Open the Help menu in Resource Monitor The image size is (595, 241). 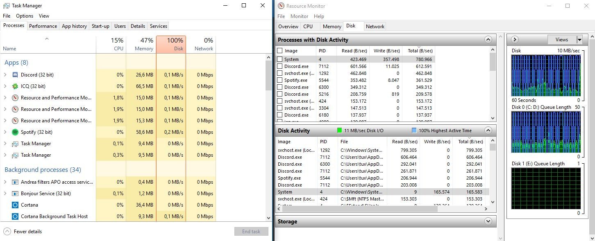tap(319, 16)
